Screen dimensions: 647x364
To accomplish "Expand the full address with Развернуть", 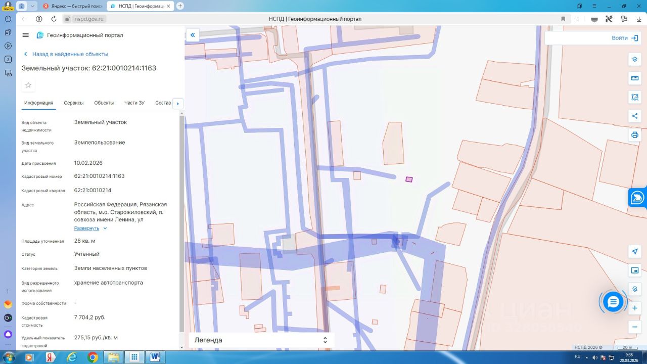I will pyautogui.click(x=90, y=229).
